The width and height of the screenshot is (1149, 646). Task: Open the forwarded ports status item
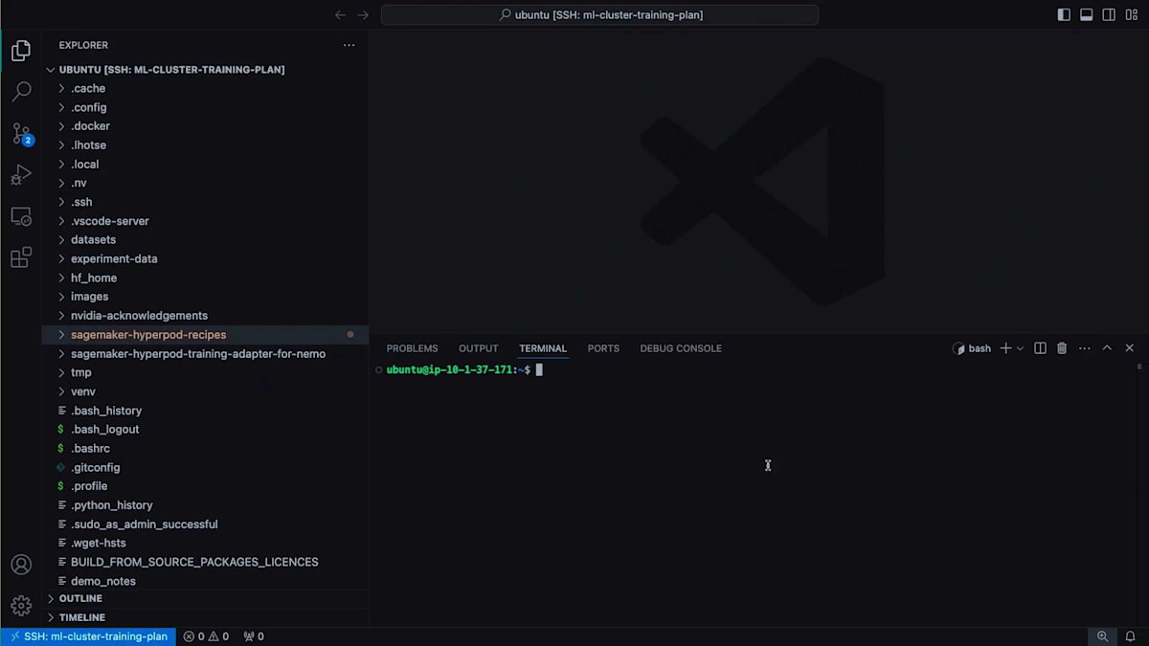254,636
